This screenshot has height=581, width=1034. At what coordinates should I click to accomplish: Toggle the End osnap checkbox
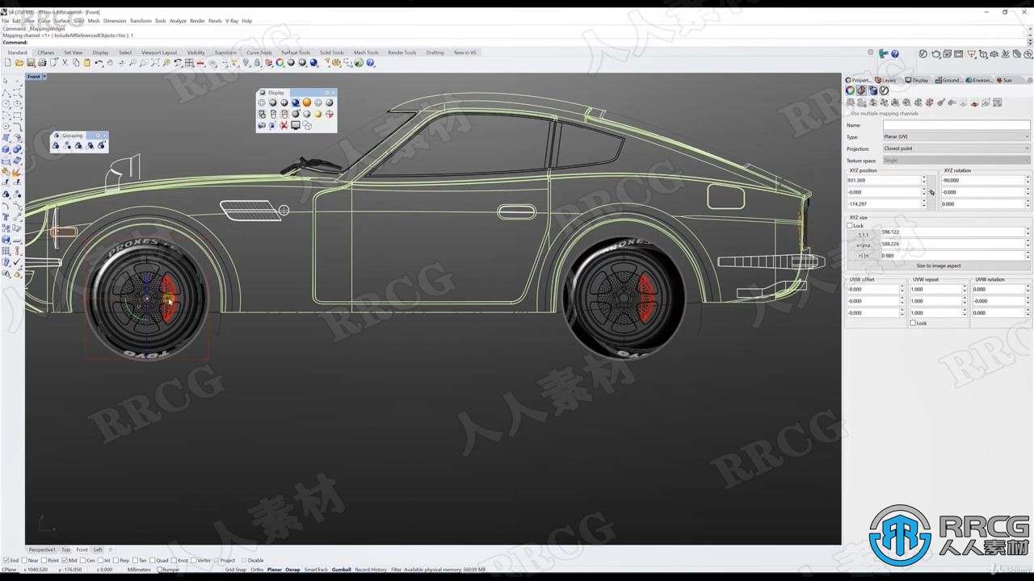click(x=6, y=560)
